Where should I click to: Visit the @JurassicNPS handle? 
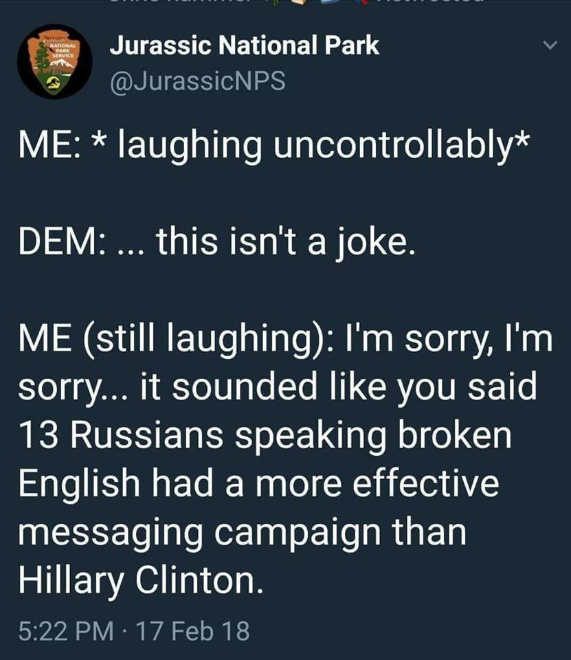click(x=198, y=81)
